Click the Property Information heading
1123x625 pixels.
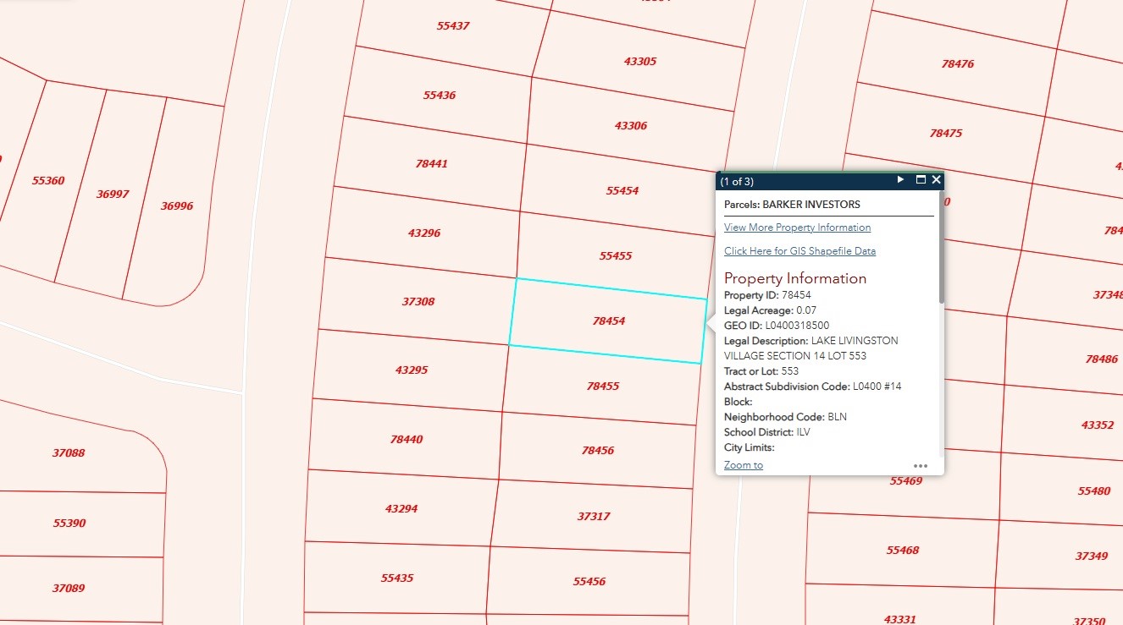795,278
